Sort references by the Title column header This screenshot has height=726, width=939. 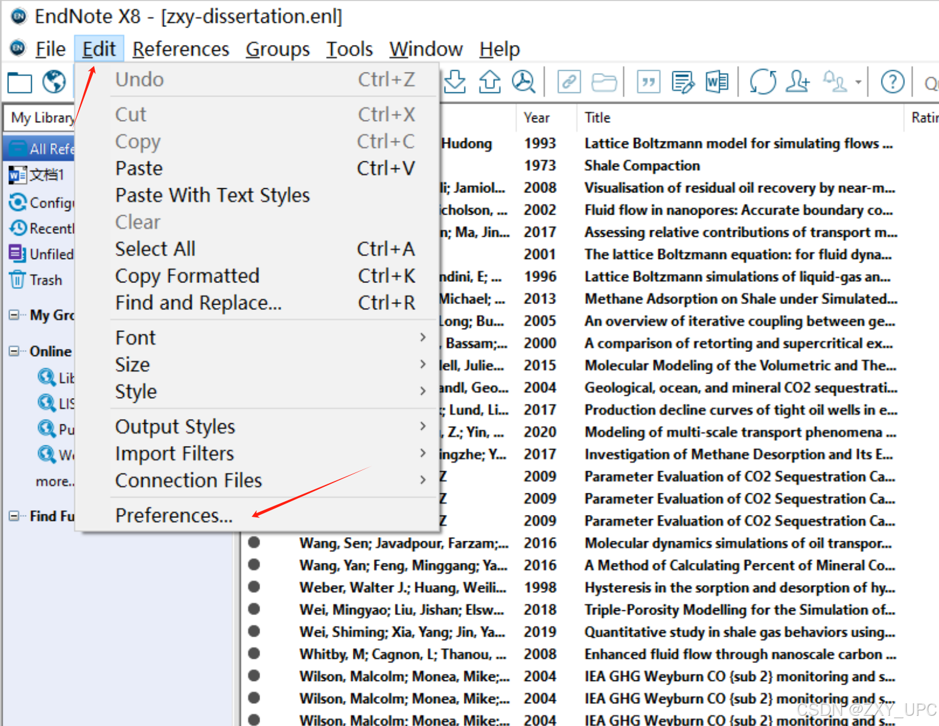(741, 118)
